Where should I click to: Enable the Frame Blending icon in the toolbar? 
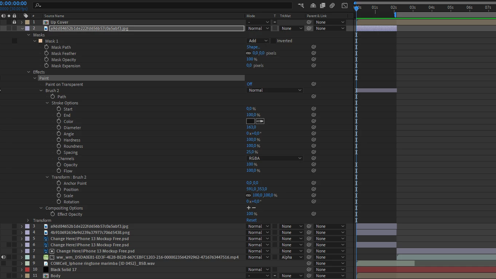click(x=323, y=5)
